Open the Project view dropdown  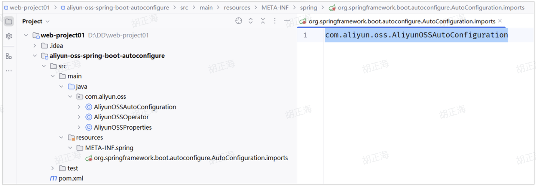point(36,22)
